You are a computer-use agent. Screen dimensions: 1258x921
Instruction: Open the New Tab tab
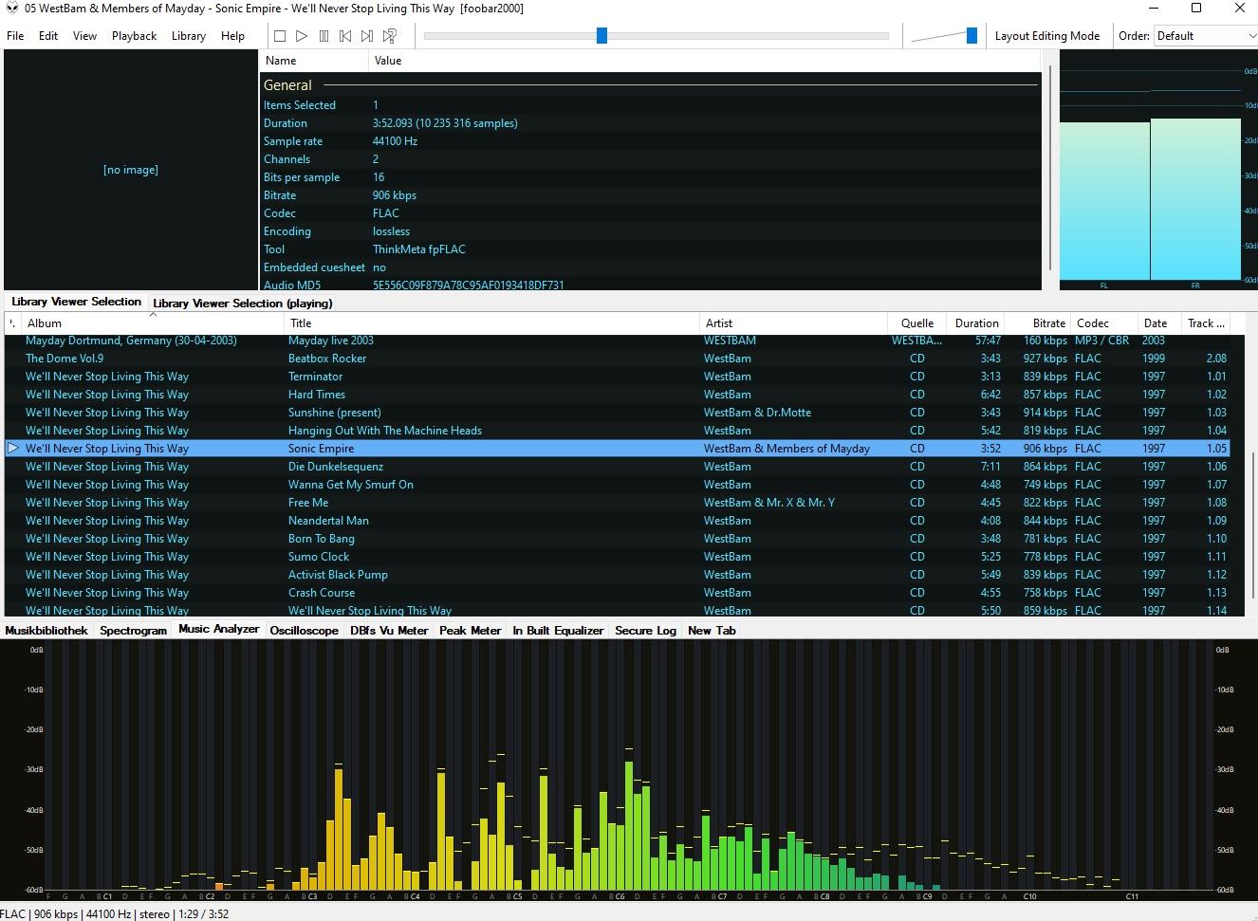tap(712, 631)
